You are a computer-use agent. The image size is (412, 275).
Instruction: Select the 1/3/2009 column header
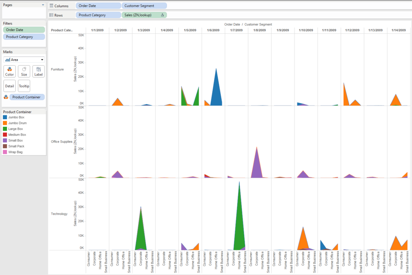pos(144,30)
